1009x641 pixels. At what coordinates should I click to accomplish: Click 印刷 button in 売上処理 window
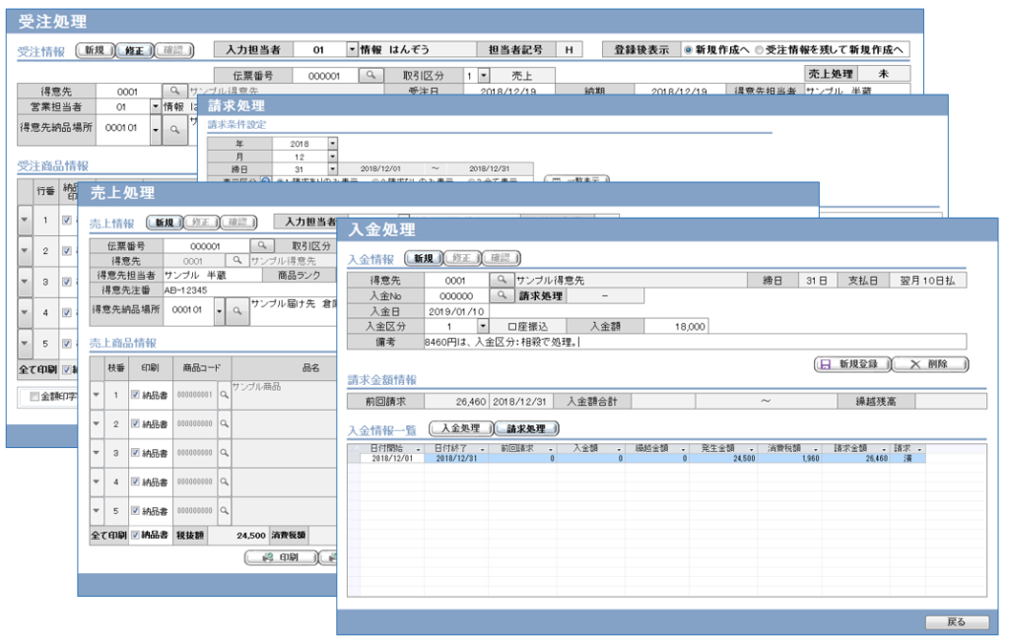pyautogui.click(x=281, y=557)
